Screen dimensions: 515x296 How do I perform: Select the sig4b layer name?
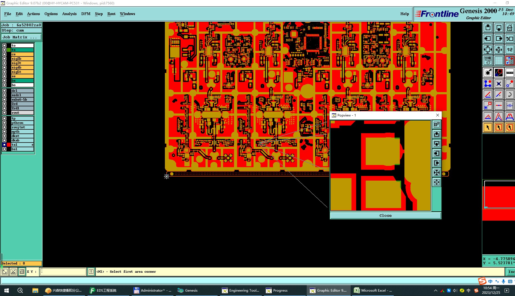(x=22, y=67)
